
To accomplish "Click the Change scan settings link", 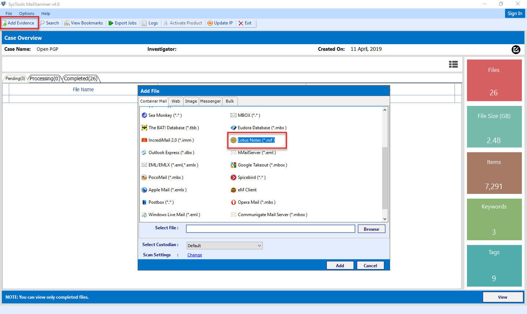I will 195,255.
